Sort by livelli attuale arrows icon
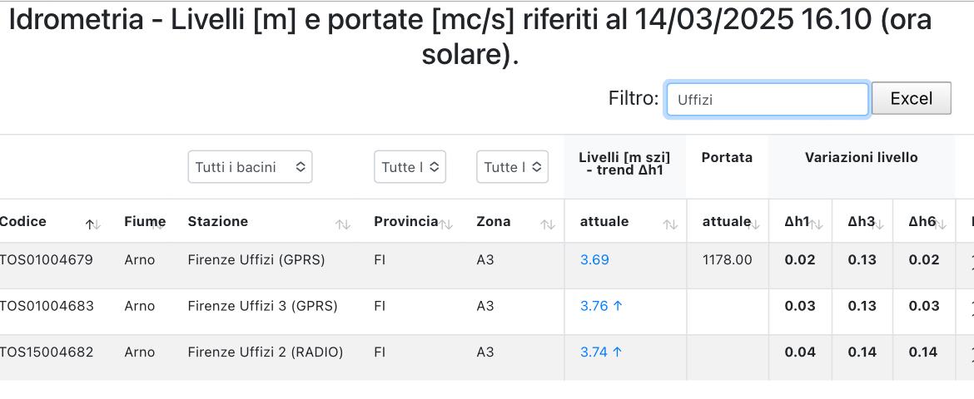The height and width of the screenshot is (399, 974). (670, 224)
